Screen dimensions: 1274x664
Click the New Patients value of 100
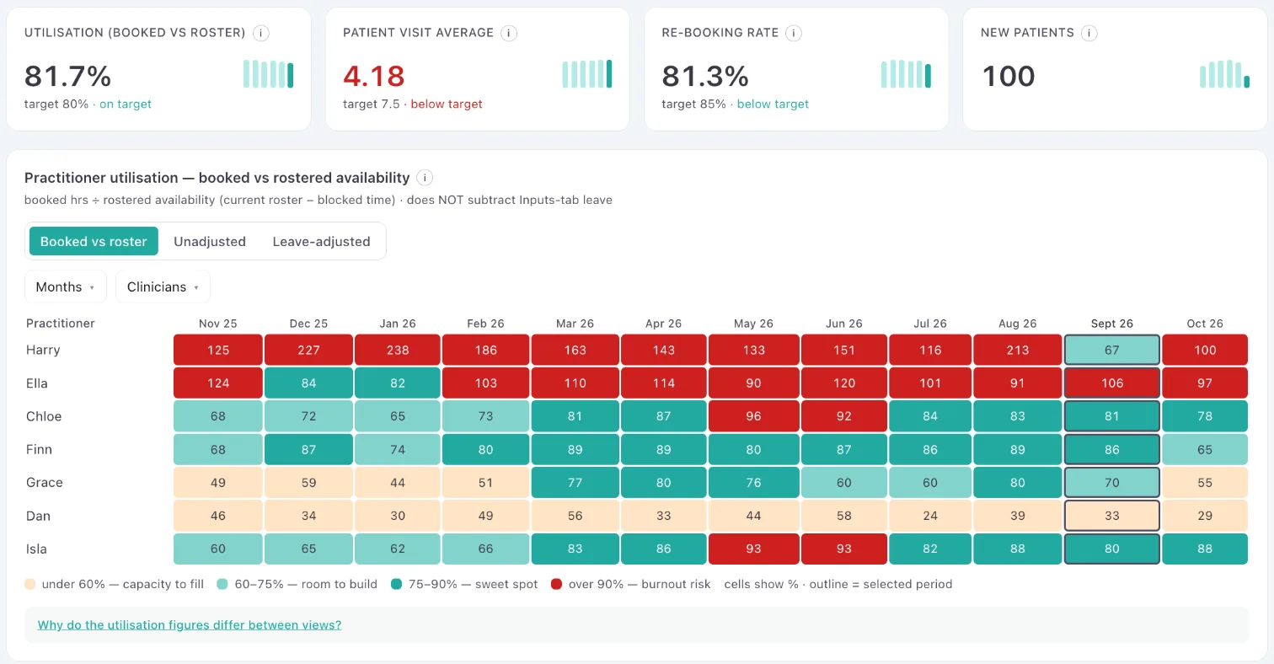pos(1009,76)
